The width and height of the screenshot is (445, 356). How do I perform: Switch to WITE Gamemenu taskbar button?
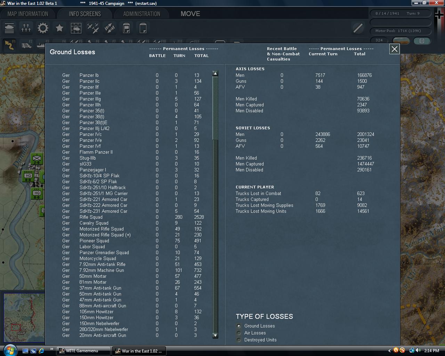[x=83, y=351]
